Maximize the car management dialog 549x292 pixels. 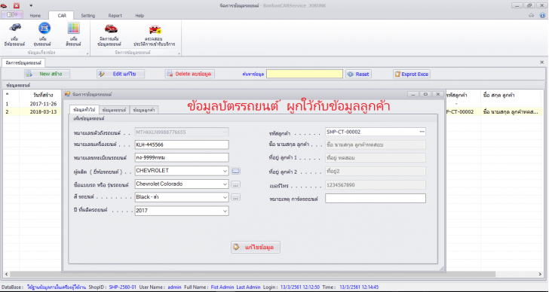pos(426,94)
